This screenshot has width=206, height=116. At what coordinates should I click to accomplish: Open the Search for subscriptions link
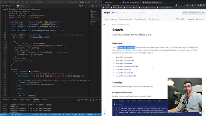126,76
